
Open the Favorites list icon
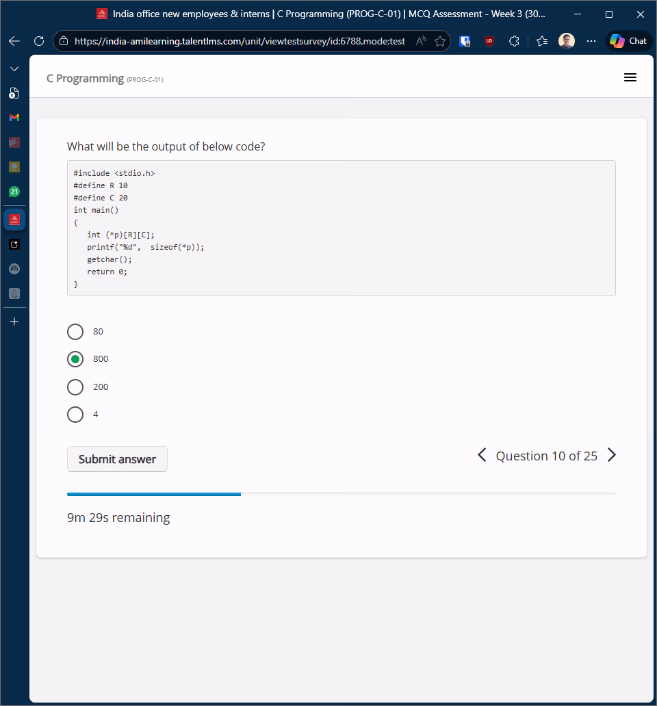542,41
